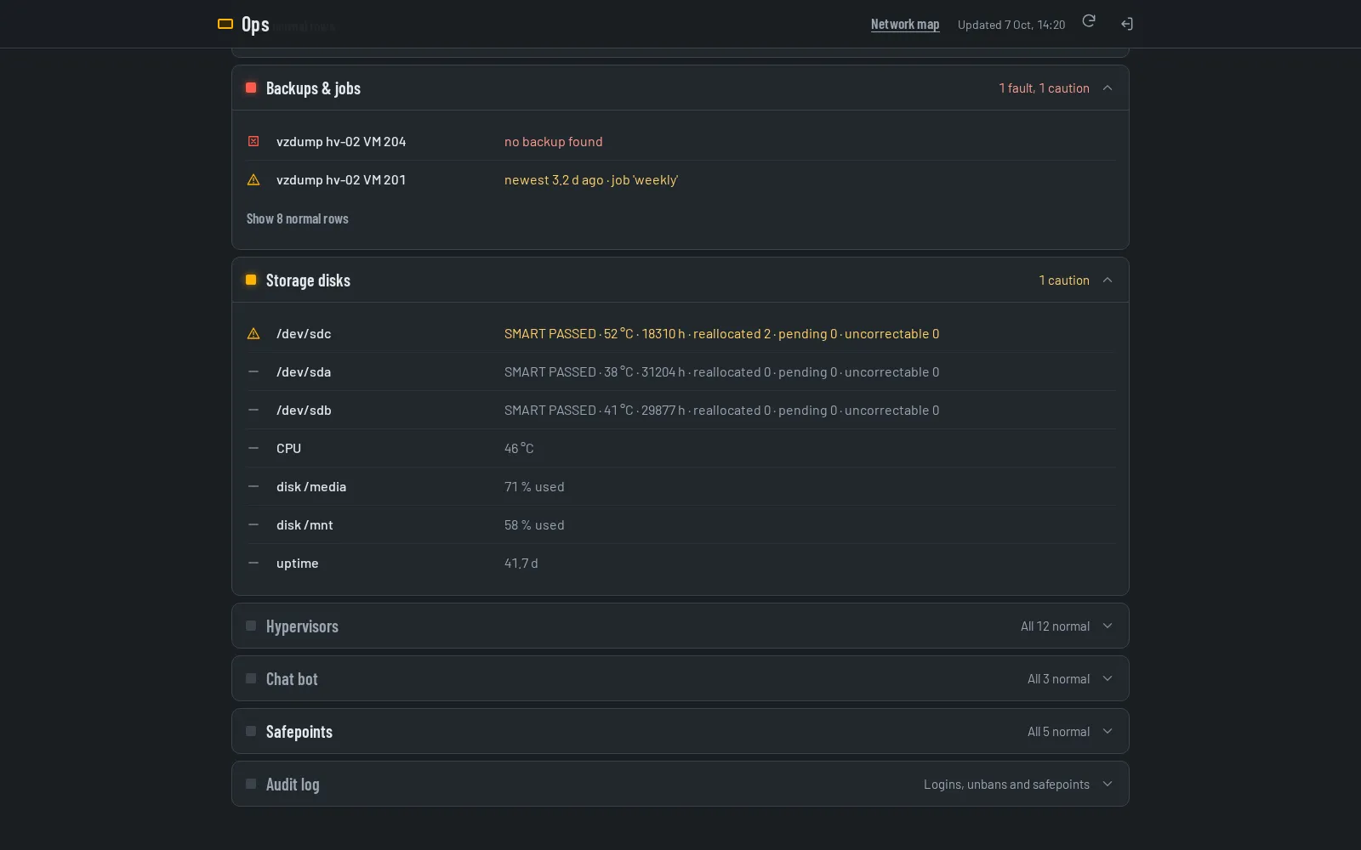Click the disk /media row label
The image size is (1361, 850).
[x=311, y=486]
